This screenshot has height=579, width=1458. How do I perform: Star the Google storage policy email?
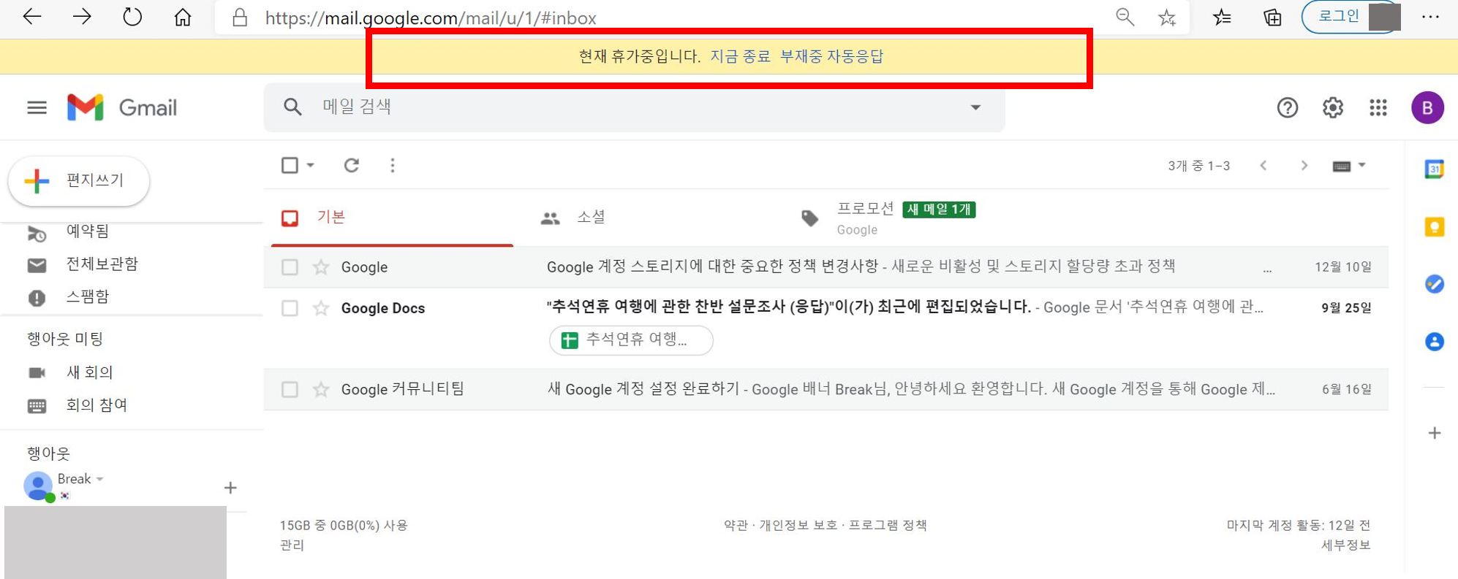pos(320,267)
